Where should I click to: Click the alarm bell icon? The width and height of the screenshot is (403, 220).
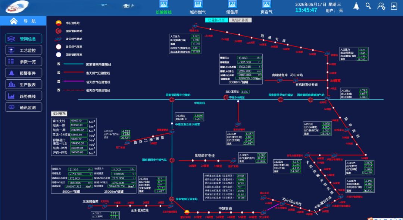click(356, 6)
